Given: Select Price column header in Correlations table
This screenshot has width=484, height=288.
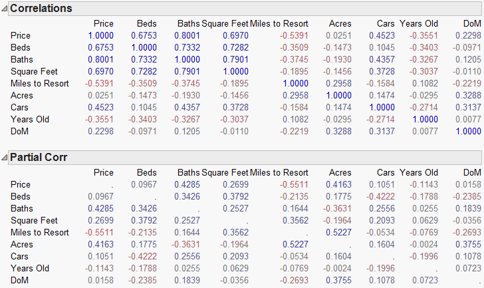Looking at the screenshot, I should click(x=104, y=24).
